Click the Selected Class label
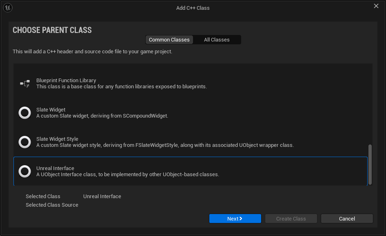Image resolution: width=386 pixels, height=236 pixels. pyautogui.click(x=43, y=197)
